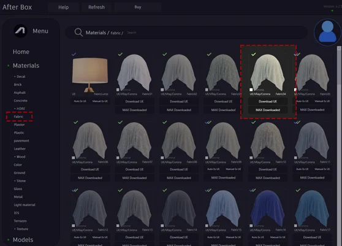Click the green checkmark above Fabric01
The height and width of the screenshot is (246, 342).
click(120, 54)
